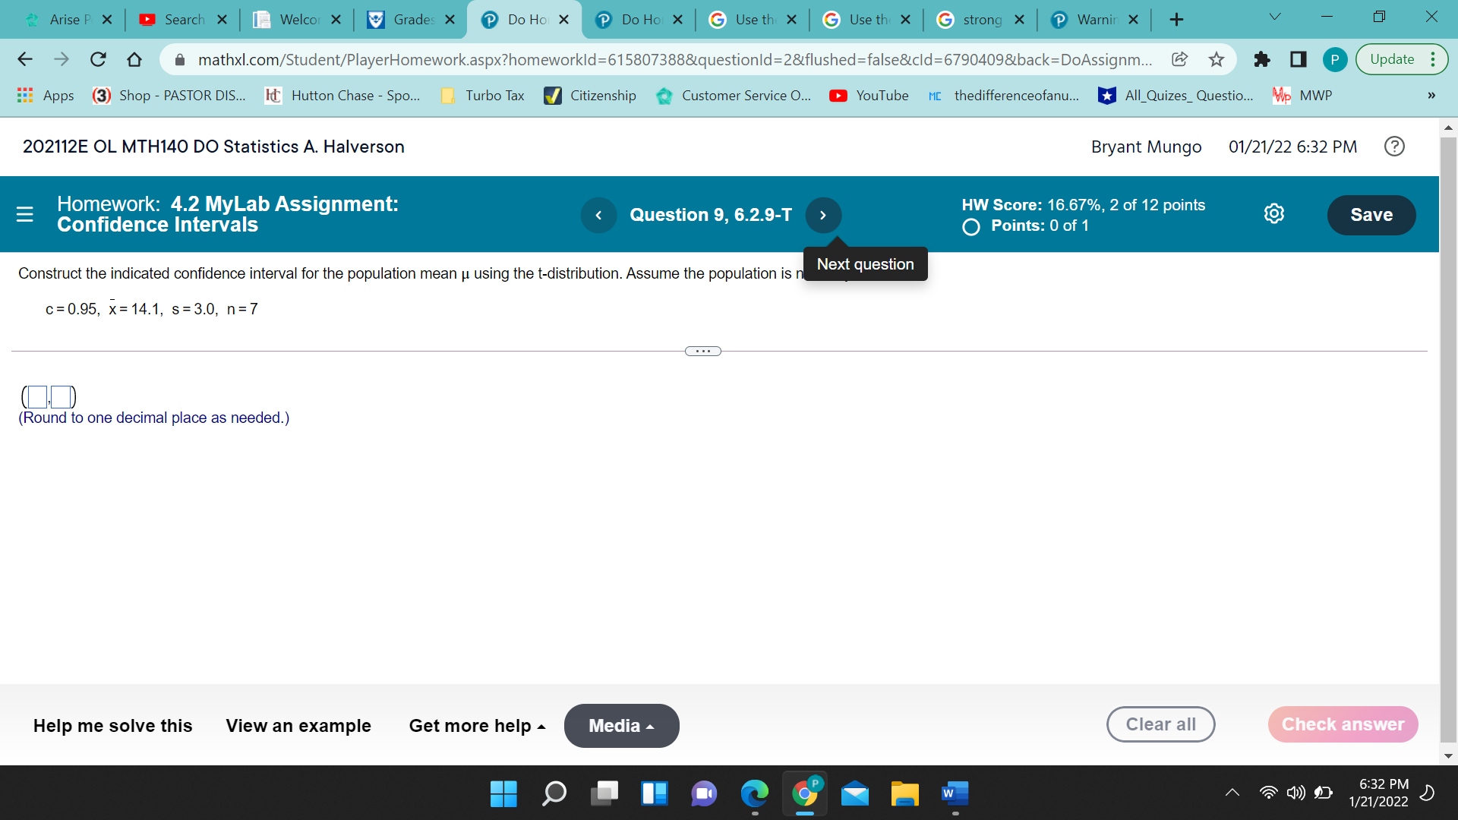Advance to next question arrow

point(823,215)
